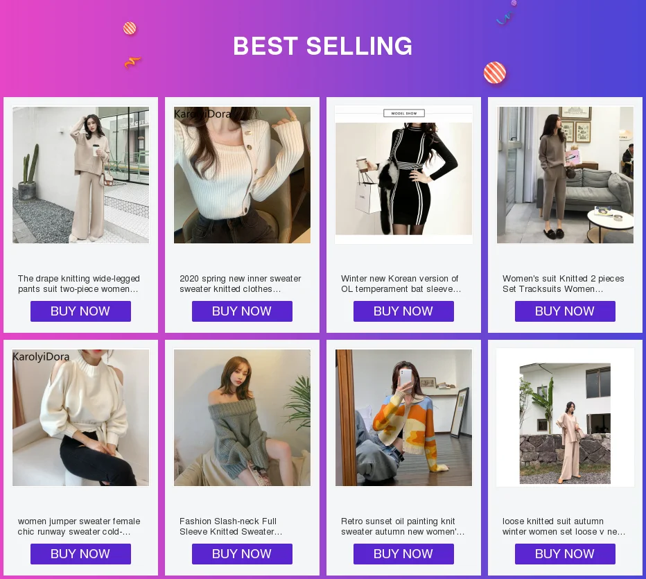Click BUY NOW for Knitted 2 pieces Tracksuits

click(x=565, y=311)
